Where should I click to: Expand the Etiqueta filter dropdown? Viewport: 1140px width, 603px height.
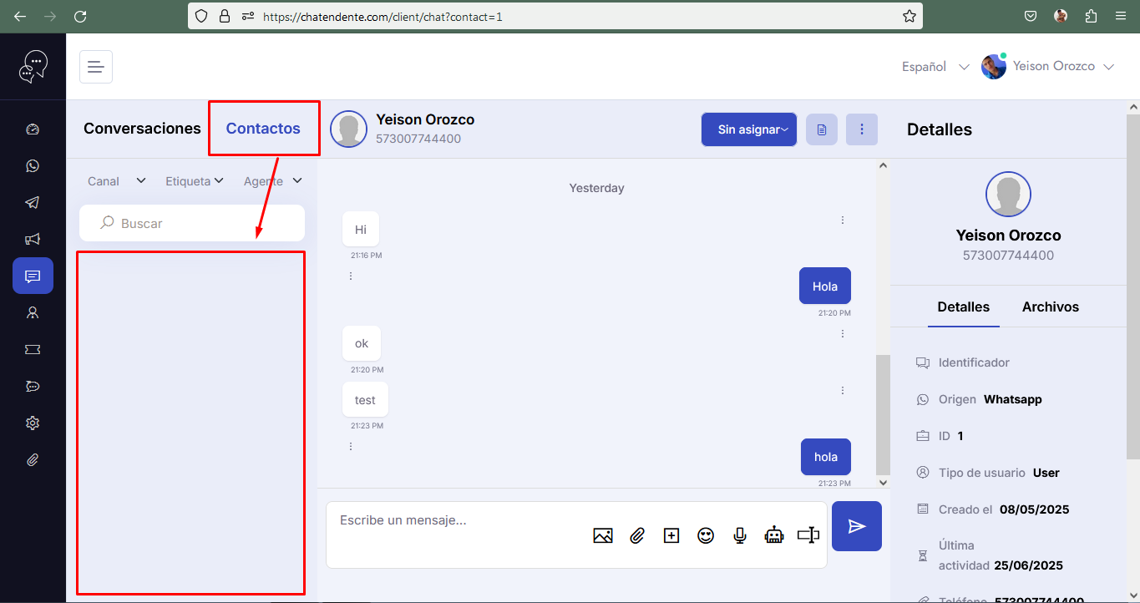(195, 181)
